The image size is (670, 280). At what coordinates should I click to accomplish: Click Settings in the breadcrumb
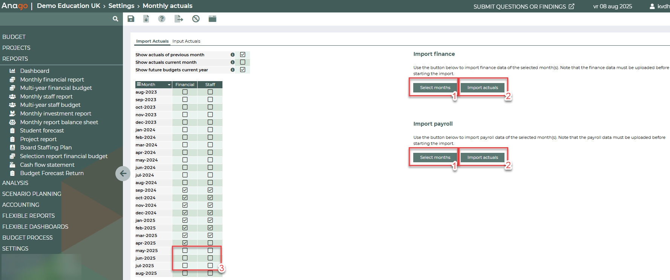click(121, 6)
